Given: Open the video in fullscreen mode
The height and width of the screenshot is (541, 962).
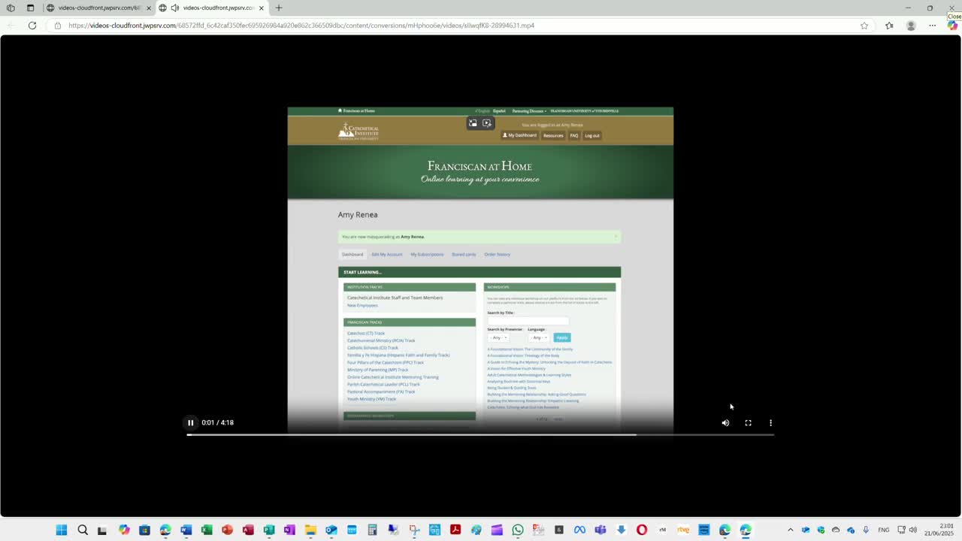Looking at the screenshot, I should (748, 423).
